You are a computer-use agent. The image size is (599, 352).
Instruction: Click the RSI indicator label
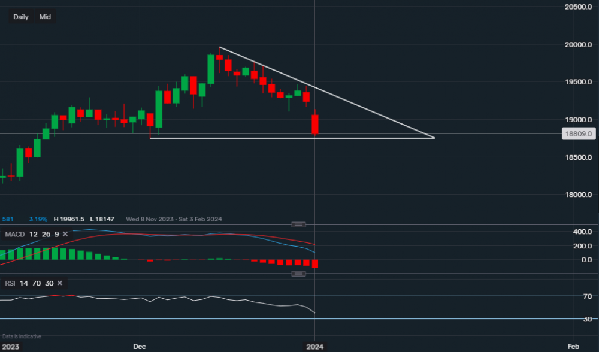(x=11, y=283)
